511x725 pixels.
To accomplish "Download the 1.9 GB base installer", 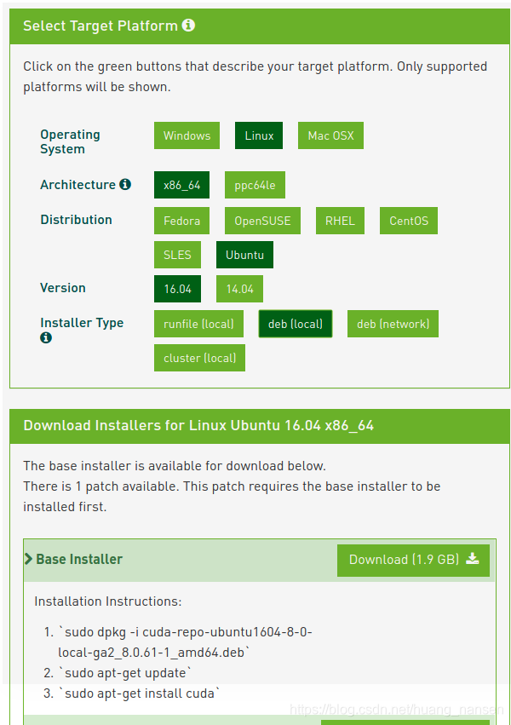I will point(413,560).
